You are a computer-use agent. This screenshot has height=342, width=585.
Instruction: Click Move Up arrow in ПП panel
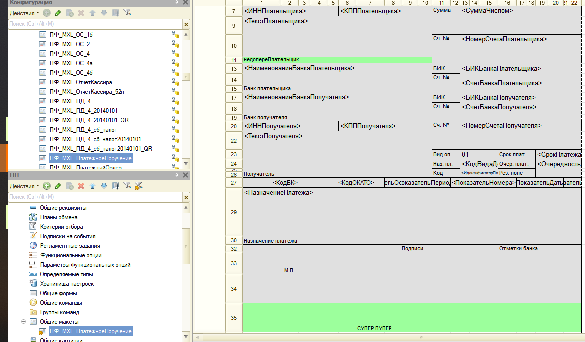click(x=92, y=186)
